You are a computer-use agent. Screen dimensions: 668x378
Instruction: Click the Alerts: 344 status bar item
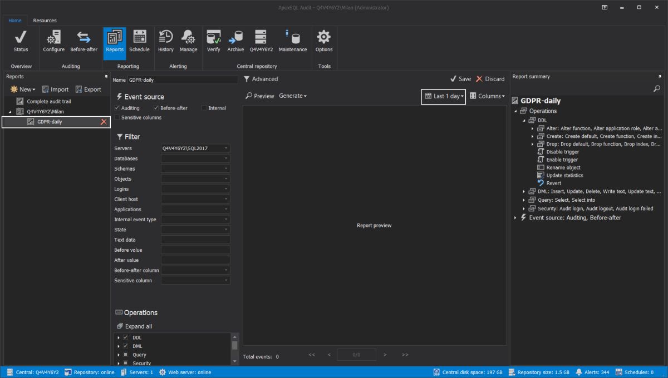point(592,372)
